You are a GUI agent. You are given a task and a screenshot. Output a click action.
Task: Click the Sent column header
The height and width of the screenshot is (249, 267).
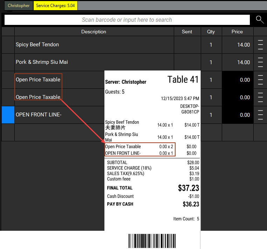187,32
